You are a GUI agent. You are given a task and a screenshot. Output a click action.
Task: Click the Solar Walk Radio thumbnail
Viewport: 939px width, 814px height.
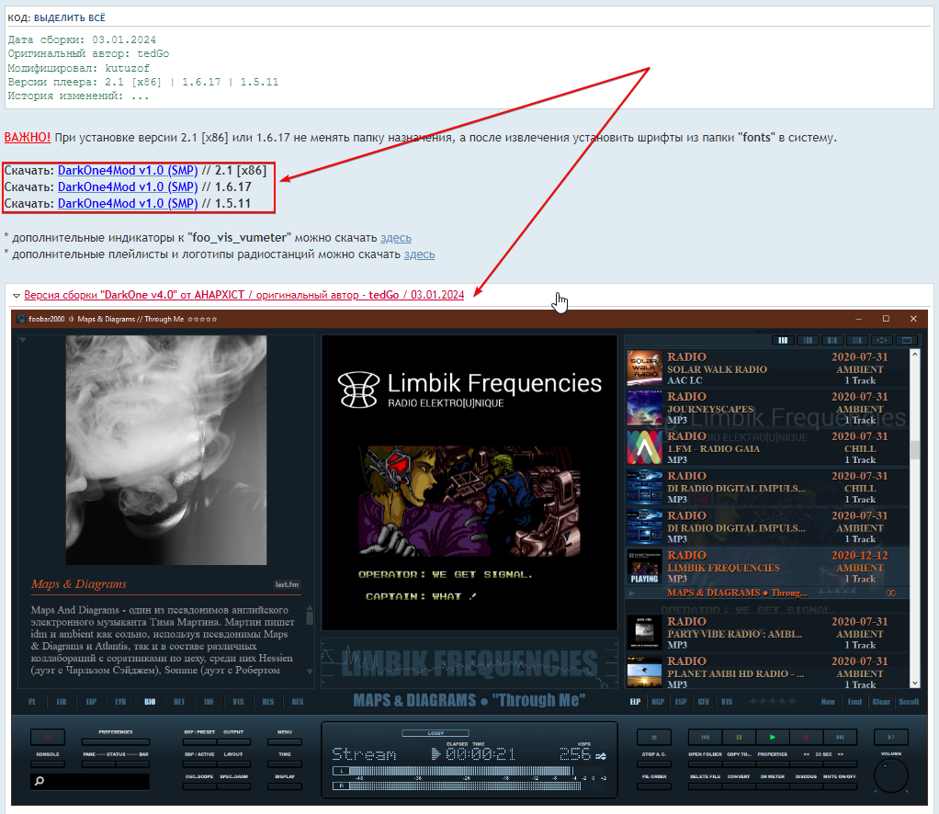[644, 367]
